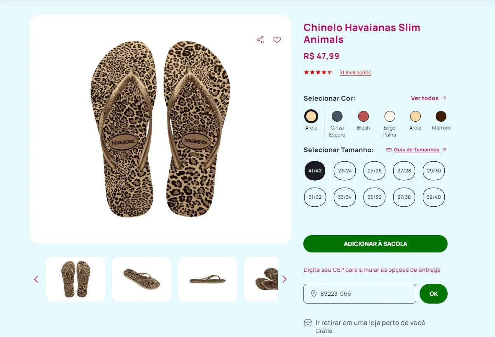Click the right carousel arrow
This screenshot has width=495, height=337.
[x=284, y=279]
